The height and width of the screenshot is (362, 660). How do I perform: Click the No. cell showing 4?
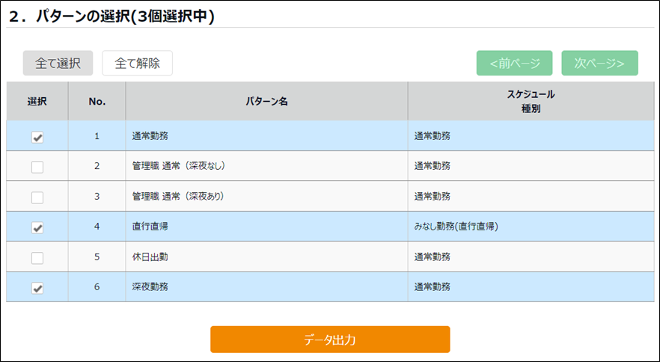97,227
